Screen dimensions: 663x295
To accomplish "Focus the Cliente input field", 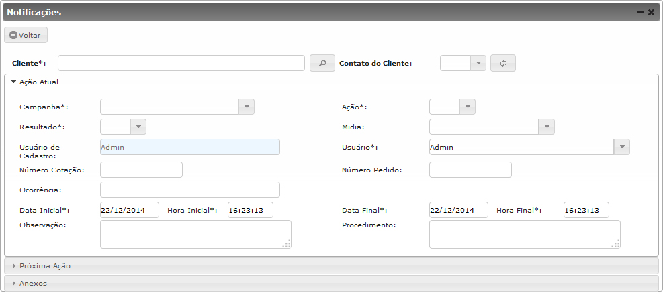I will pyautogui.click(x=181, y=63).
